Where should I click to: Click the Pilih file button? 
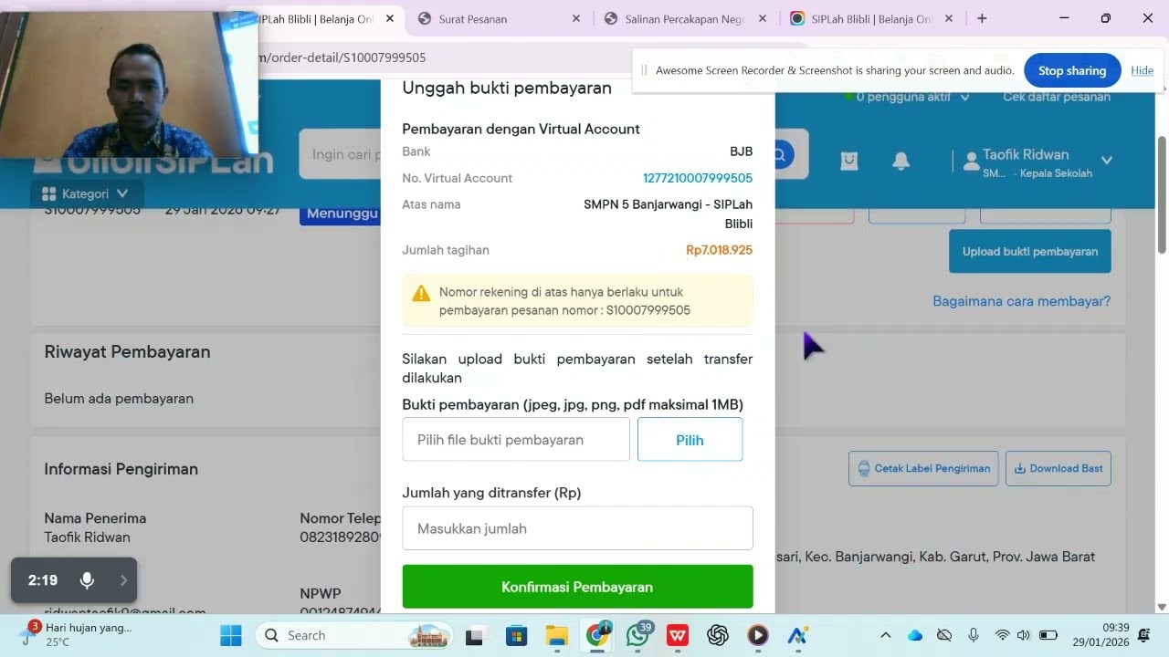coord(690,440)
